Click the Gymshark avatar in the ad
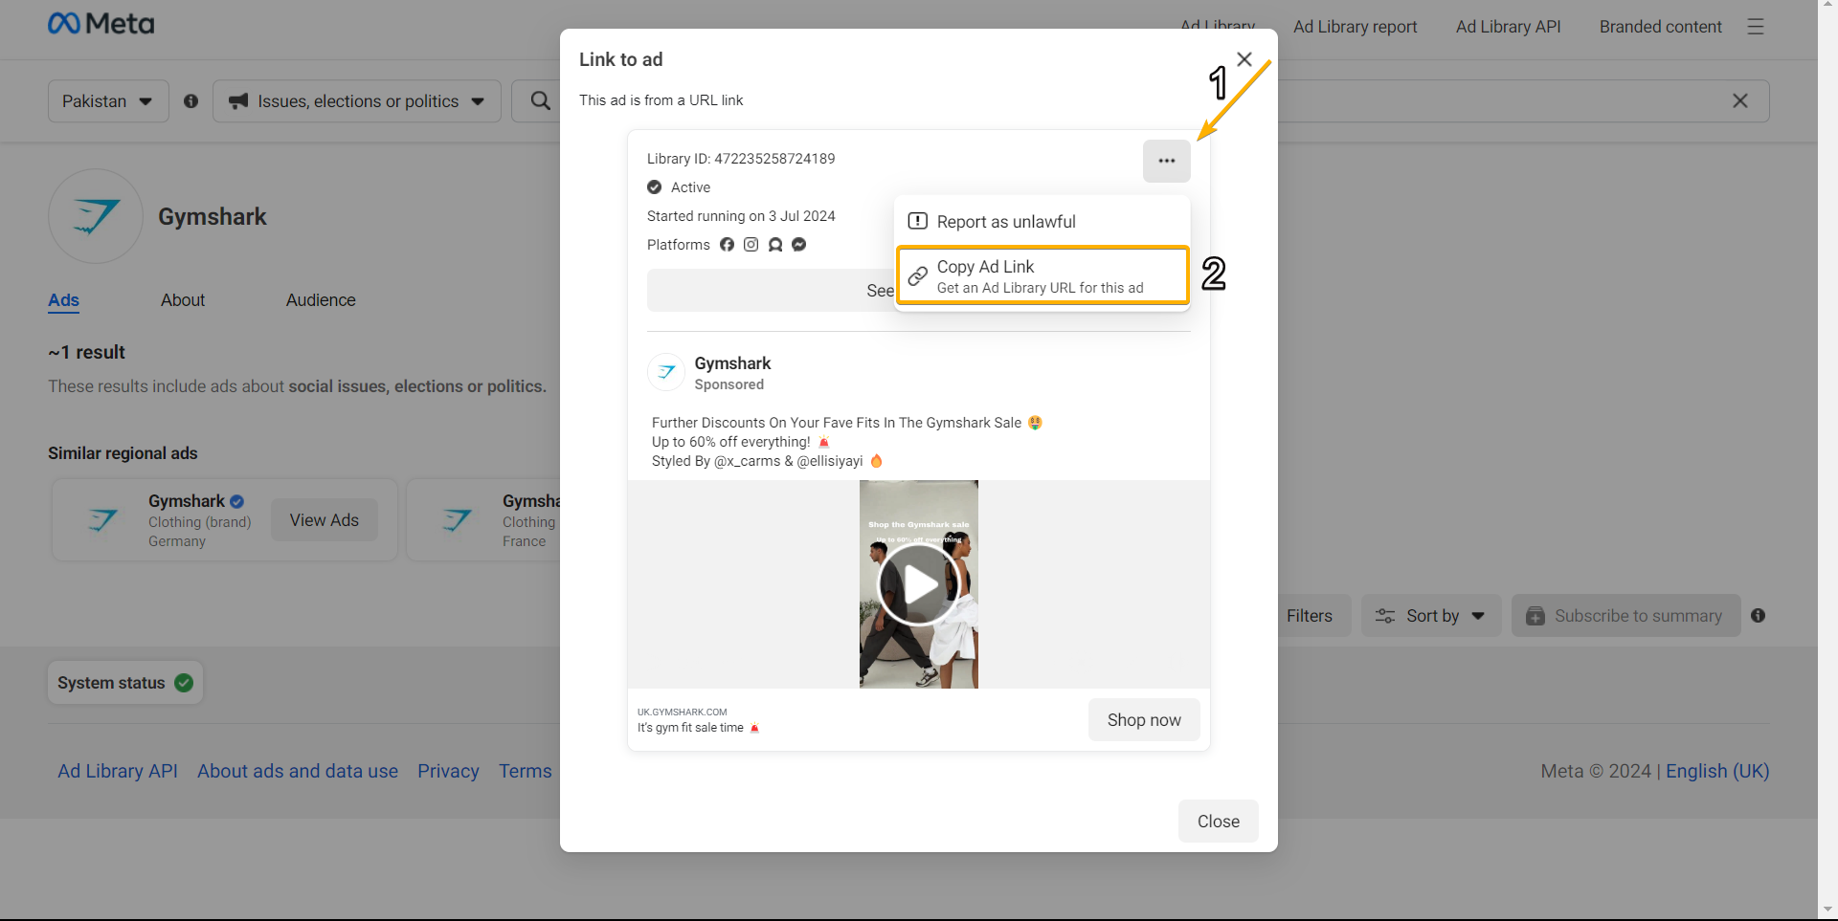 (666, 372)
